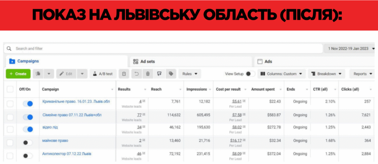Click the Clicks (all) column header
Viewport: 378px width, 164px height.
pos(350,89)
